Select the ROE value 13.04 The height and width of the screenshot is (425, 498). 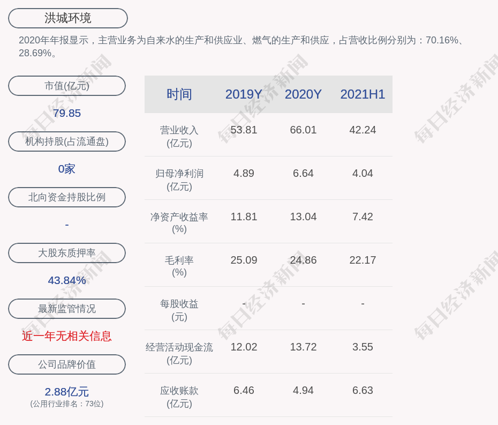click(303, 217)
